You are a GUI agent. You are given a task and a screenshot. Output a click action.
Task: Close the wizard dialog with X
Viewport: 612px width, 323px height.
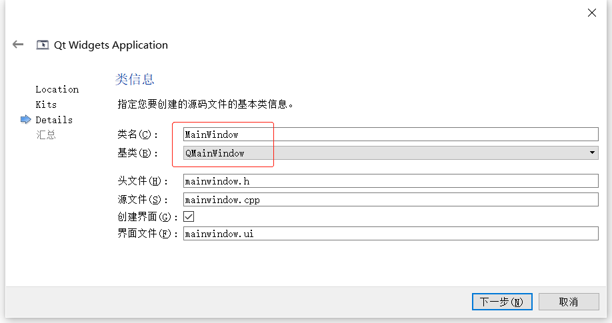coord(591,13)
